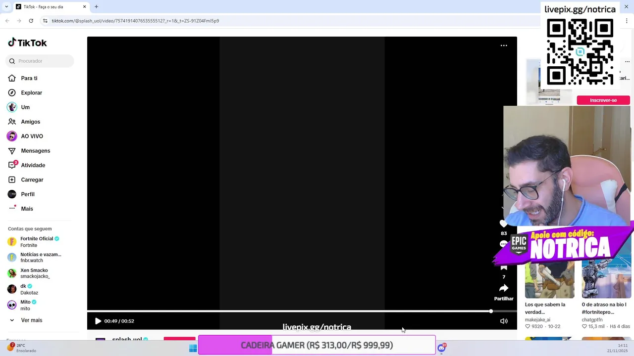The height and width of the screenshot is (356, 634).
Task: Go back in the browser
Action: tap(7, 21)
